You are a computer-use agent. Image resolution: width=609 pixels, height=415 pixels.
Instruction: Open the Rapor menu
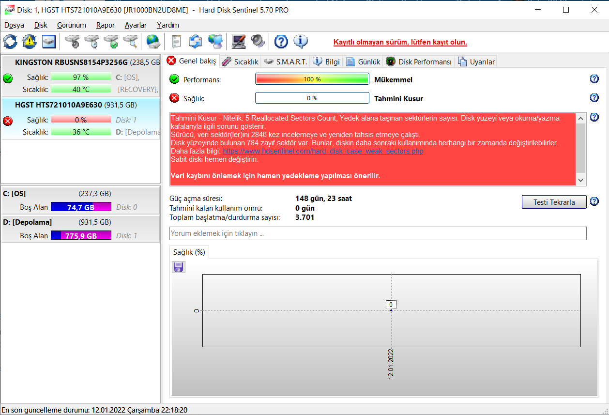pos(106,25)
